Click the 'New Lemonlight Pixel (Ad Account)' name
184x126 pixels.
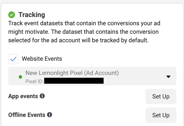tap(72, 73)
